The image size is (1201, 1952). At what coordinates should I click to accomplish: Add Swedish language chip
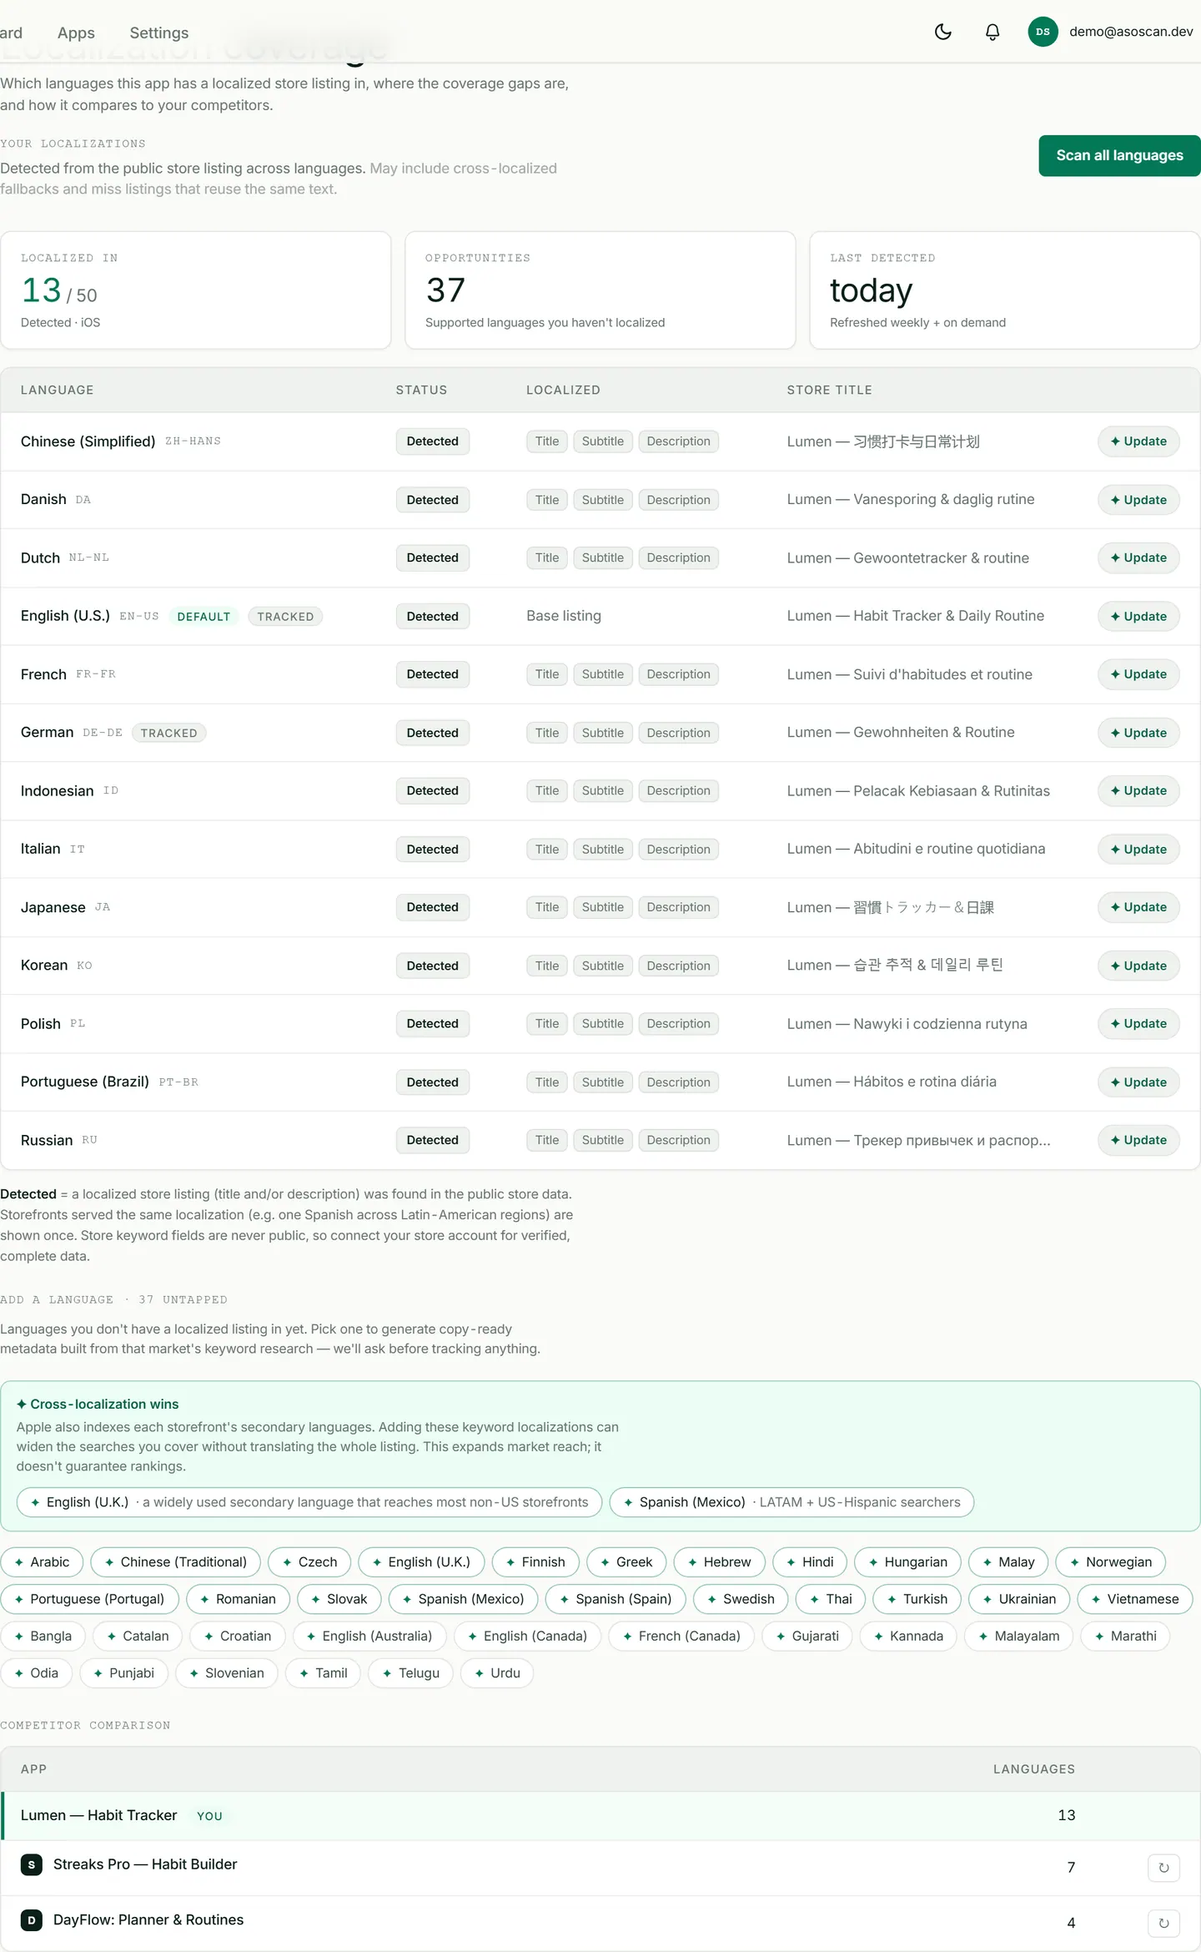point(741,1599)
